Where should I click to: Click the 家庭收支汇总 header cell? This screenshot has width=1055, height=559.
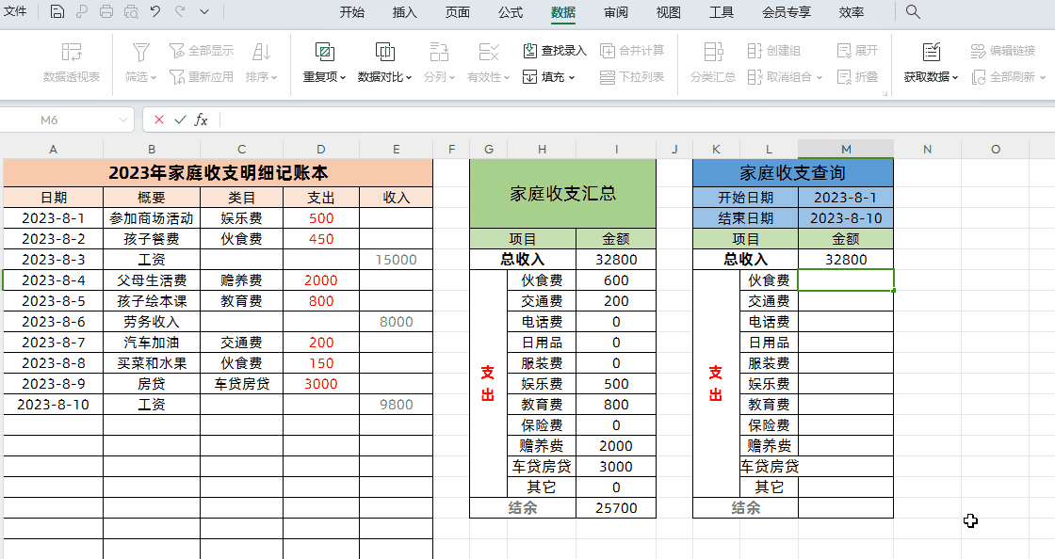coord(562,194)
